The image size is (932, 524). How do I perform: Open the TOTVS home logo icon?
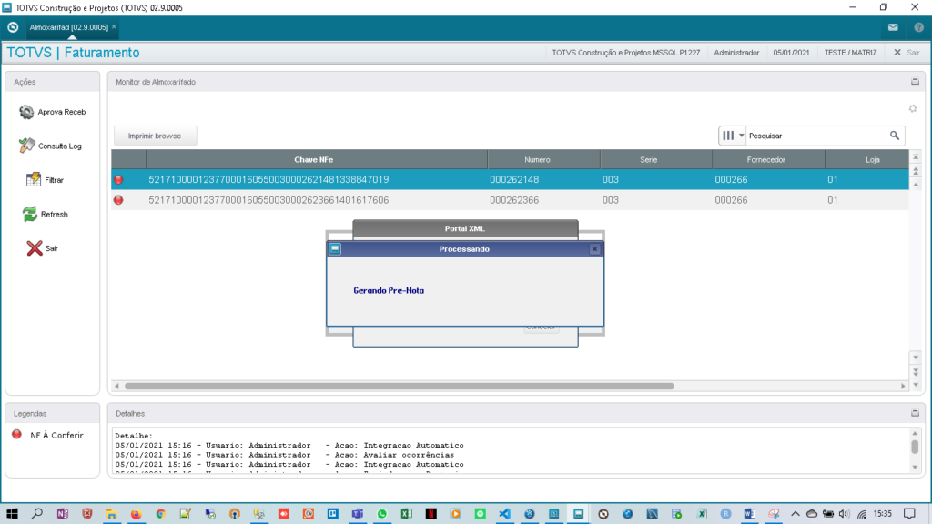coord(13,27)
